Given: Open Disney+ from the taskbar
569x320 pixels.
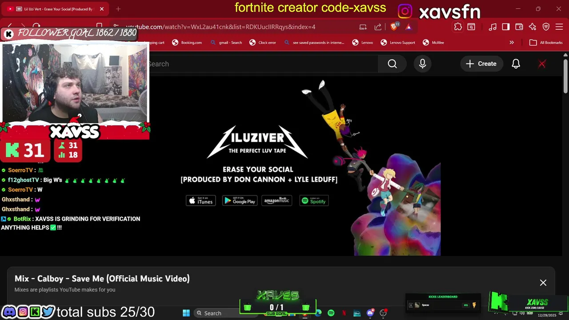Looking at the screenshot, I should tap(357, 313).
